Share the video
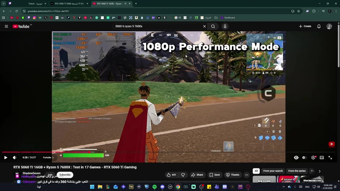 pyautogui.click(x=197, y=175)
